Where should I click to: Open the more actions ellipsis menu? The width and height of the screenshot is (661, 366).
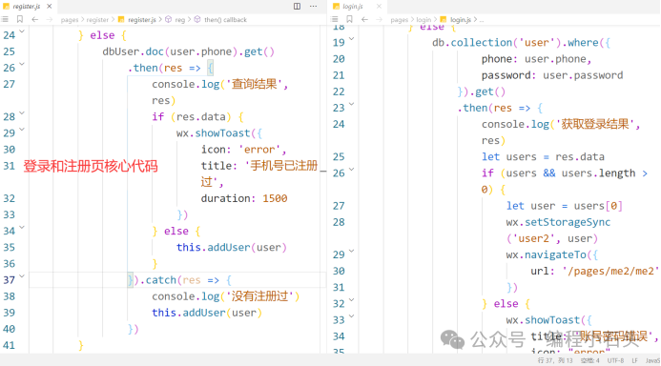coord(313,7)
